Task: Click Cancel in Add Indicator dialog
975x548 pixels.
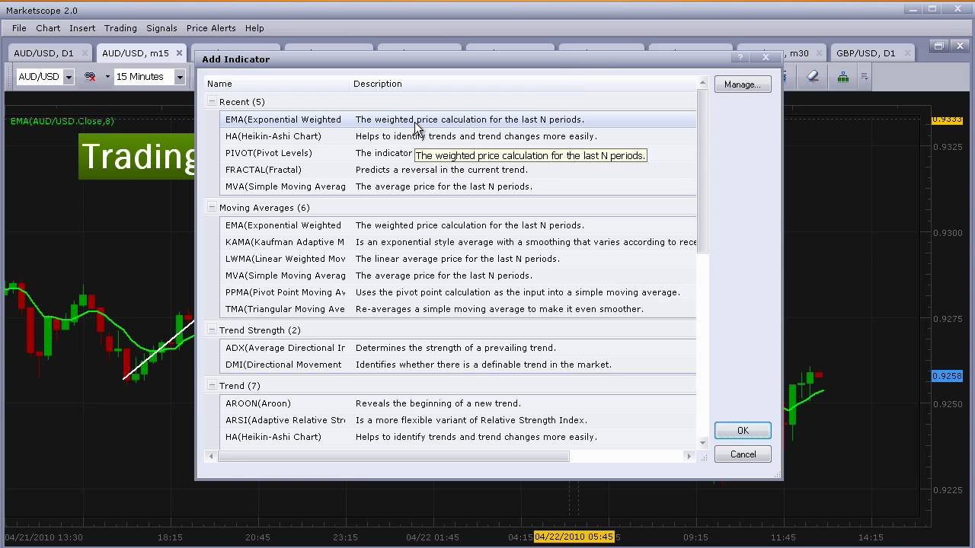Action: (x=743, y=454)
